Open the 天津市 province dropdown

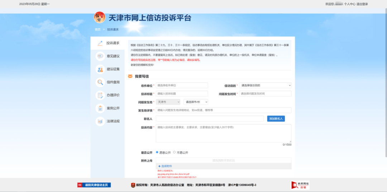168,102
